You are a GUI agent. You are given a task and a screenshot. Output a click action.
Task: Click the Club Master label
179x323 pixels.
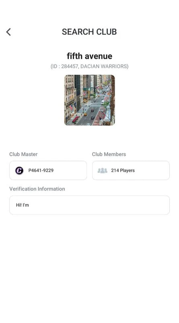tap(23, 154)
